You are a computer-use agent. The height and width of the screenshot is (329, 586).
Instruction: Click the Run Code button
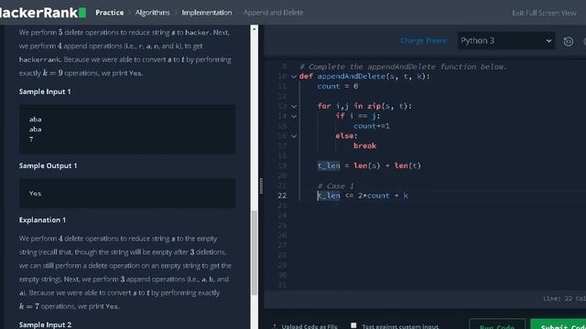497,324
